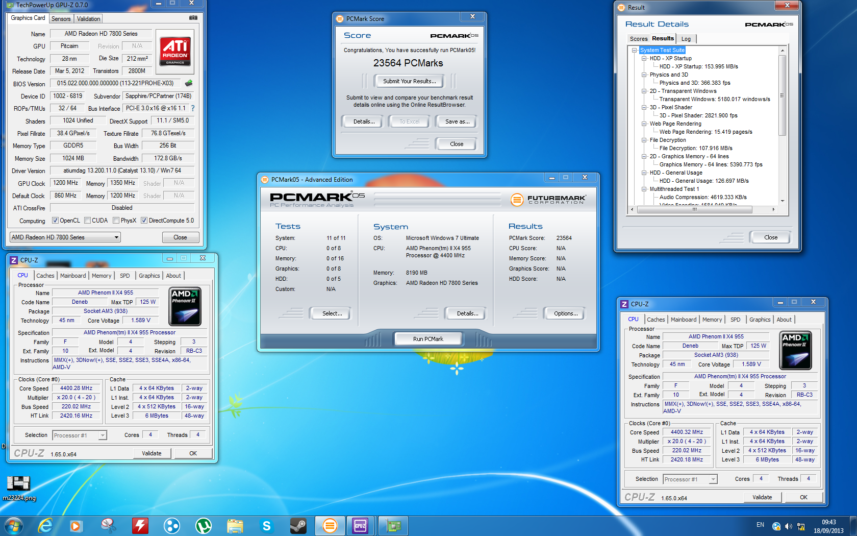This screenshot has width=857, height=536.
Task: Open uTorrent from the taskbar
Action: click(x=204, y=526)
